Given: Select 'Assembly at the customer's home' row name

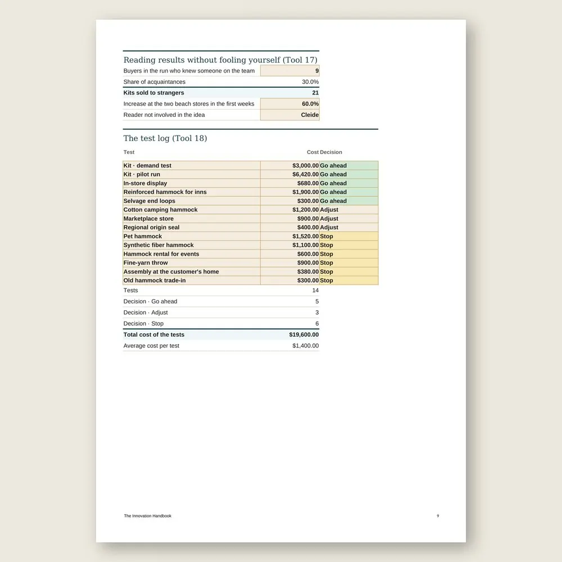Looking at the screenshot, I should click(x=171, y=271).
